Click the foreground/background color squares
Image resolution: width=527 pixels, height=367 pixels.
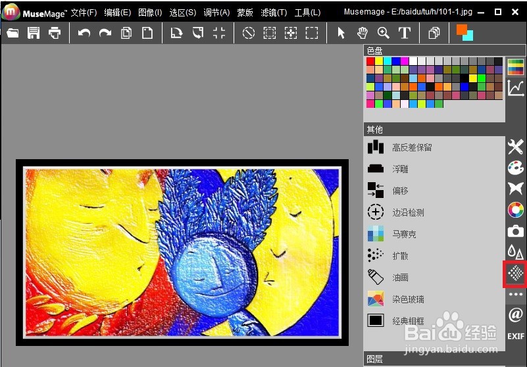464,33
